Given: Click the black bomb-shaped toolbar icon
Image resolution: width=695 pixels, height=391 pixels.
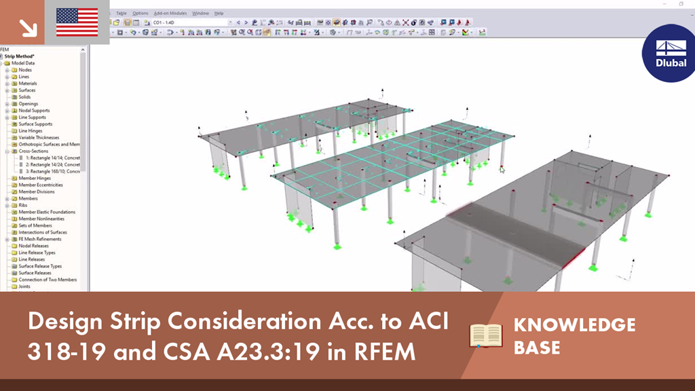Looking at the screenshot, I should click(413, 22).
